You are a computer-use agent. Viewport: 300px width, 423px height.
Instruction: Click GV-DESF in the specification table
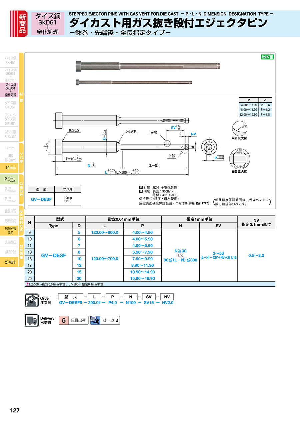click(x=53, y=255)
